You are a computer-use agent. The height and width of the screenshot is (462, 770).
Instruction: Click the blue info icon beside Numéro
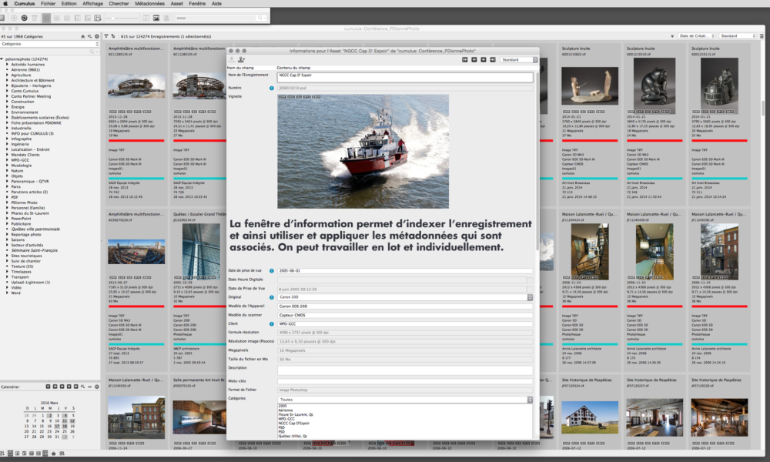[x=272, y=89]
